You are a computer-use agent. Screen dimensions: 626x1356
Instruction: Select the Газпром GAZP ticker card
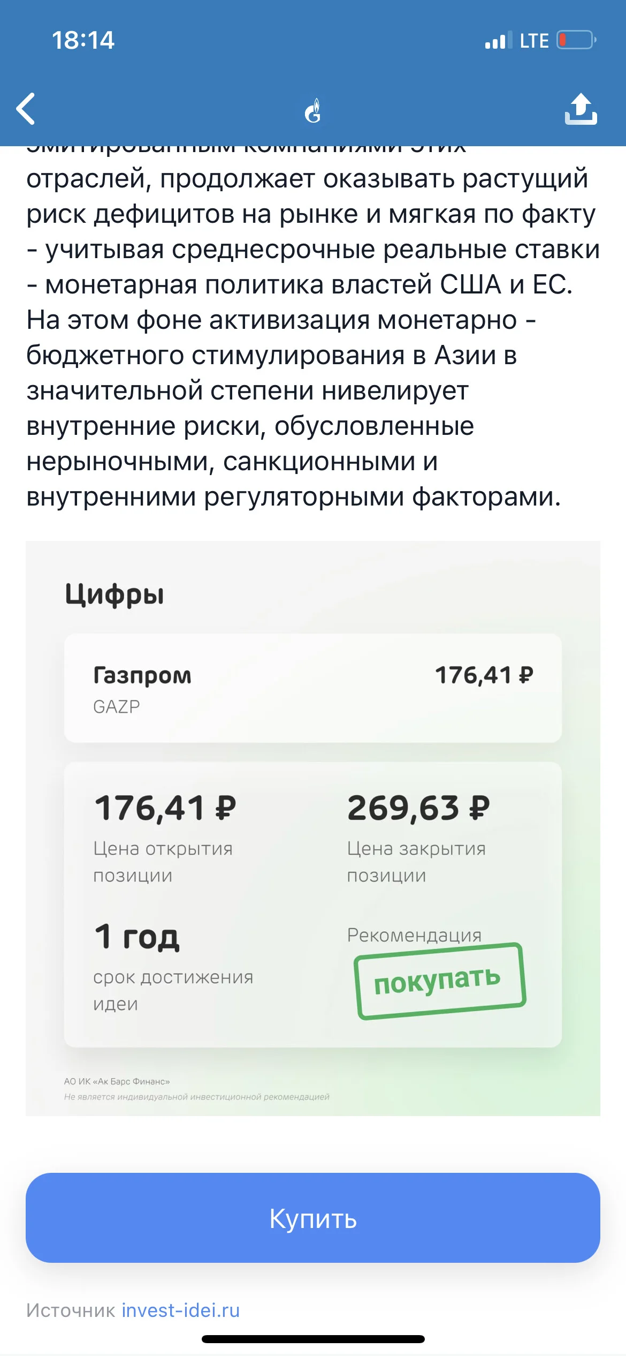click(x=313, y=688)
